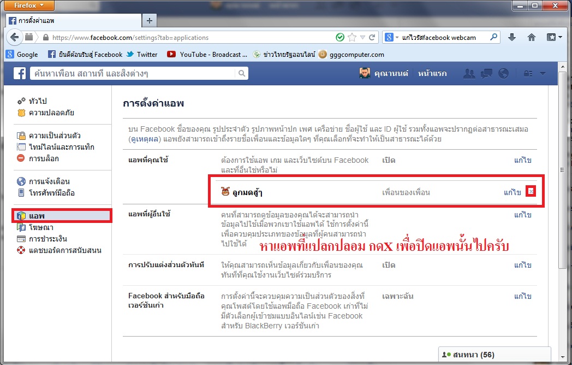Open the Firefox menu button
The height and width of the screenshot is (365, 572).
click(30, 5)
